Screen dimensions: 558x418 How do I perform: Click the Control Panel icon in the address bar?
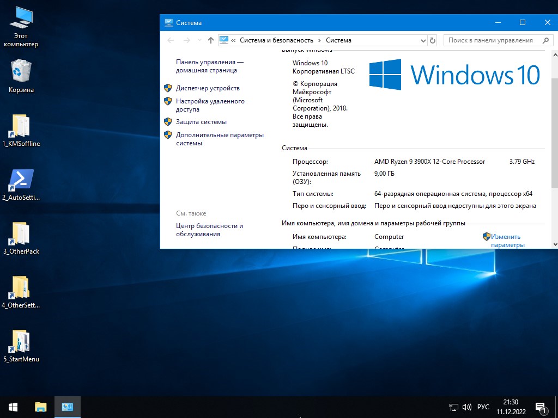tap(225, 40)
